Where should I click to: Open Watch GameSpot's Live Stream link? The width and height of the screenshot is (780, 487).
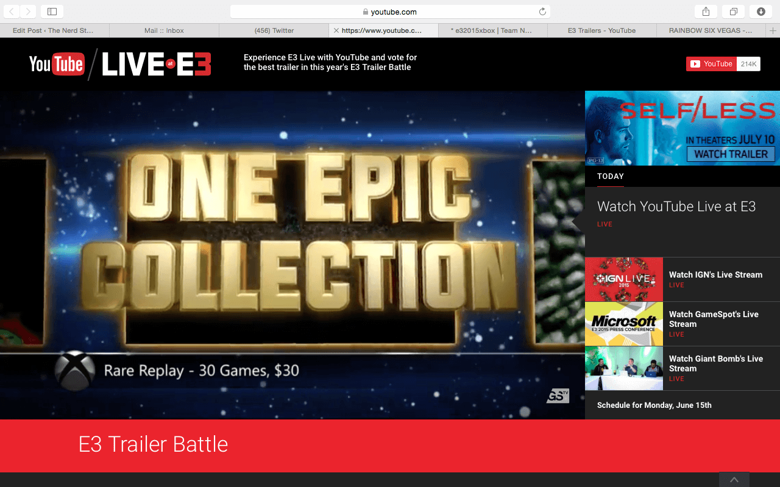714,319
